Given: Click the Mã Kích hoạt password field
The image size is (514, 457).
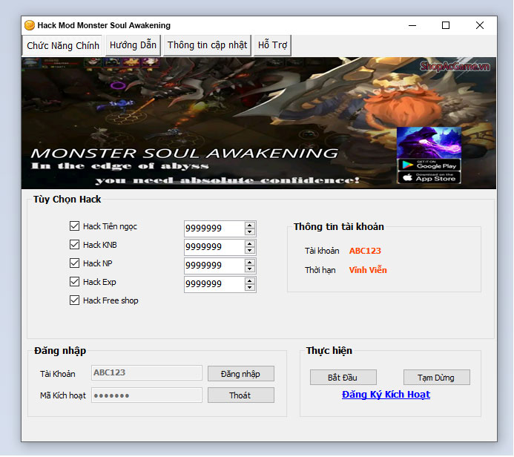Looking at the screenshot, I should (x=147, y=395).
